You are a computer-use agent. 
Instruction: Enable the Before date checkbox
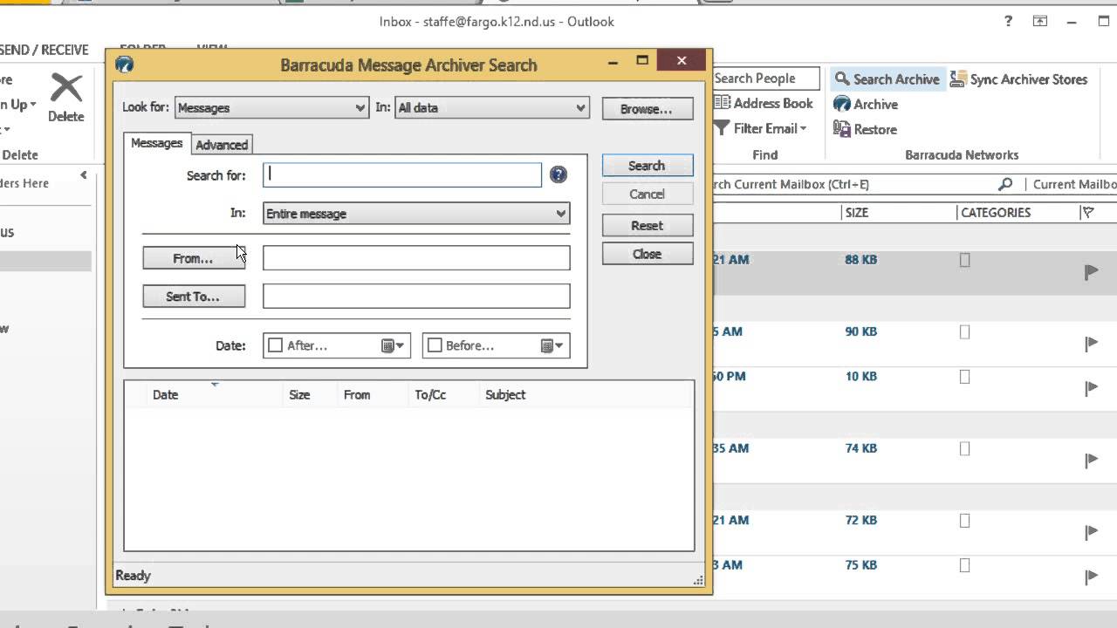[435, 345]
